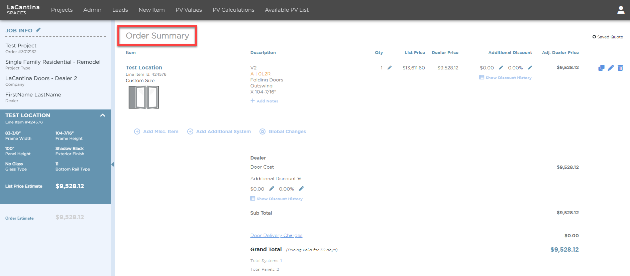Click the Job Info edit pencil icon
This screenshot has width=630, height=276.
tap(38, 30)
